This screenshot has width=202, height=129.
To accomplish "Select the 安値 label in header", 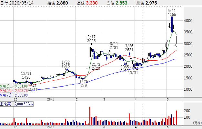I will (x=111, y=3).
